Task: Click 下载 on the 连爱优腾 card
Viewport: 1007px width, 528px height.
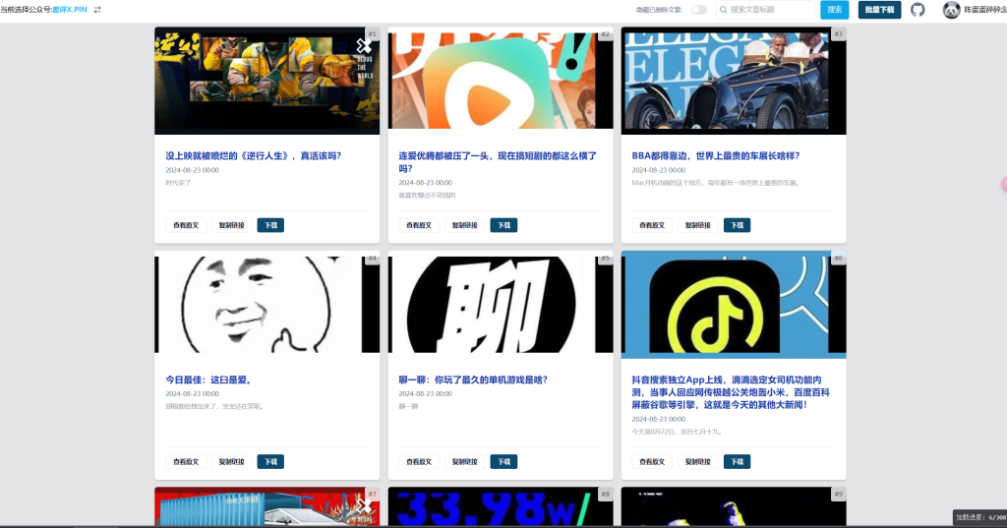Action: (503, 225)
